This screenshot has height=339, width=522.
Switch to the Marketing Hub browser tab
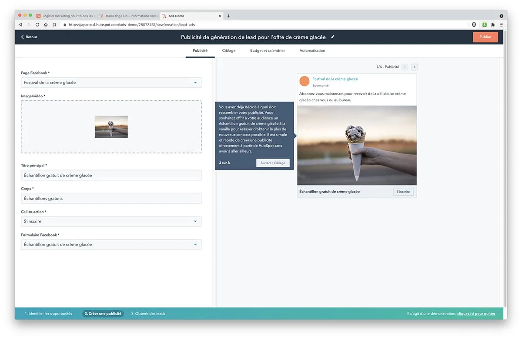(x=129, y=16)
